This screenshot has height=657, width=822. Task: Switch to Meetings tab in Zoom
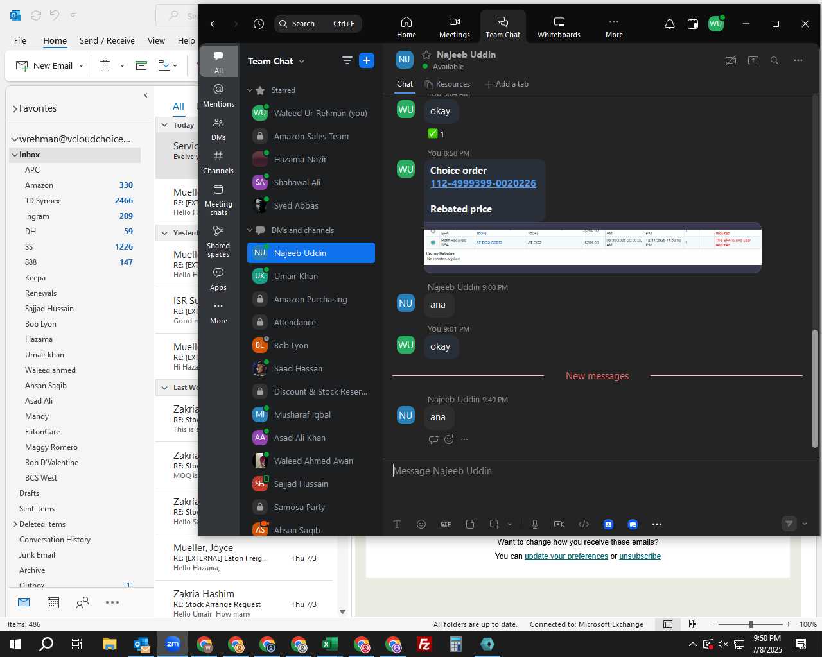[x=454, y=27]
